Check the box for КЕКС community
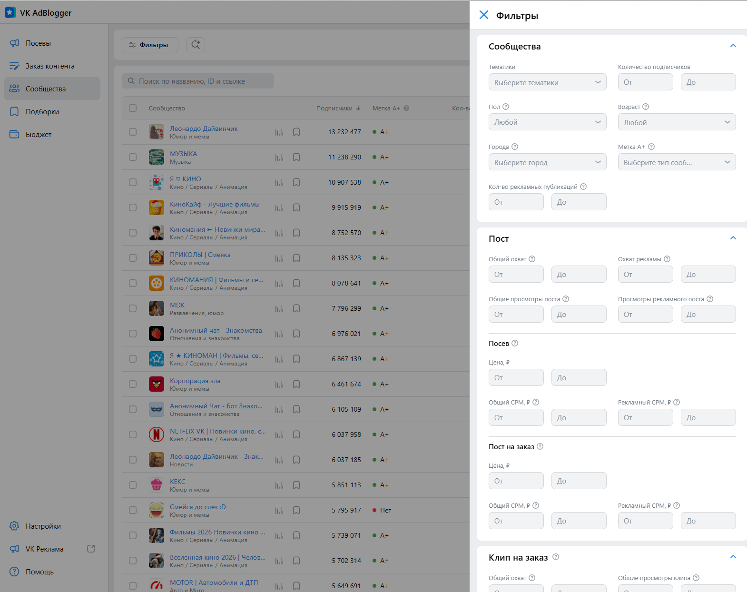The image size is (747, 592). pyautogui.click(x=133, y=485)
